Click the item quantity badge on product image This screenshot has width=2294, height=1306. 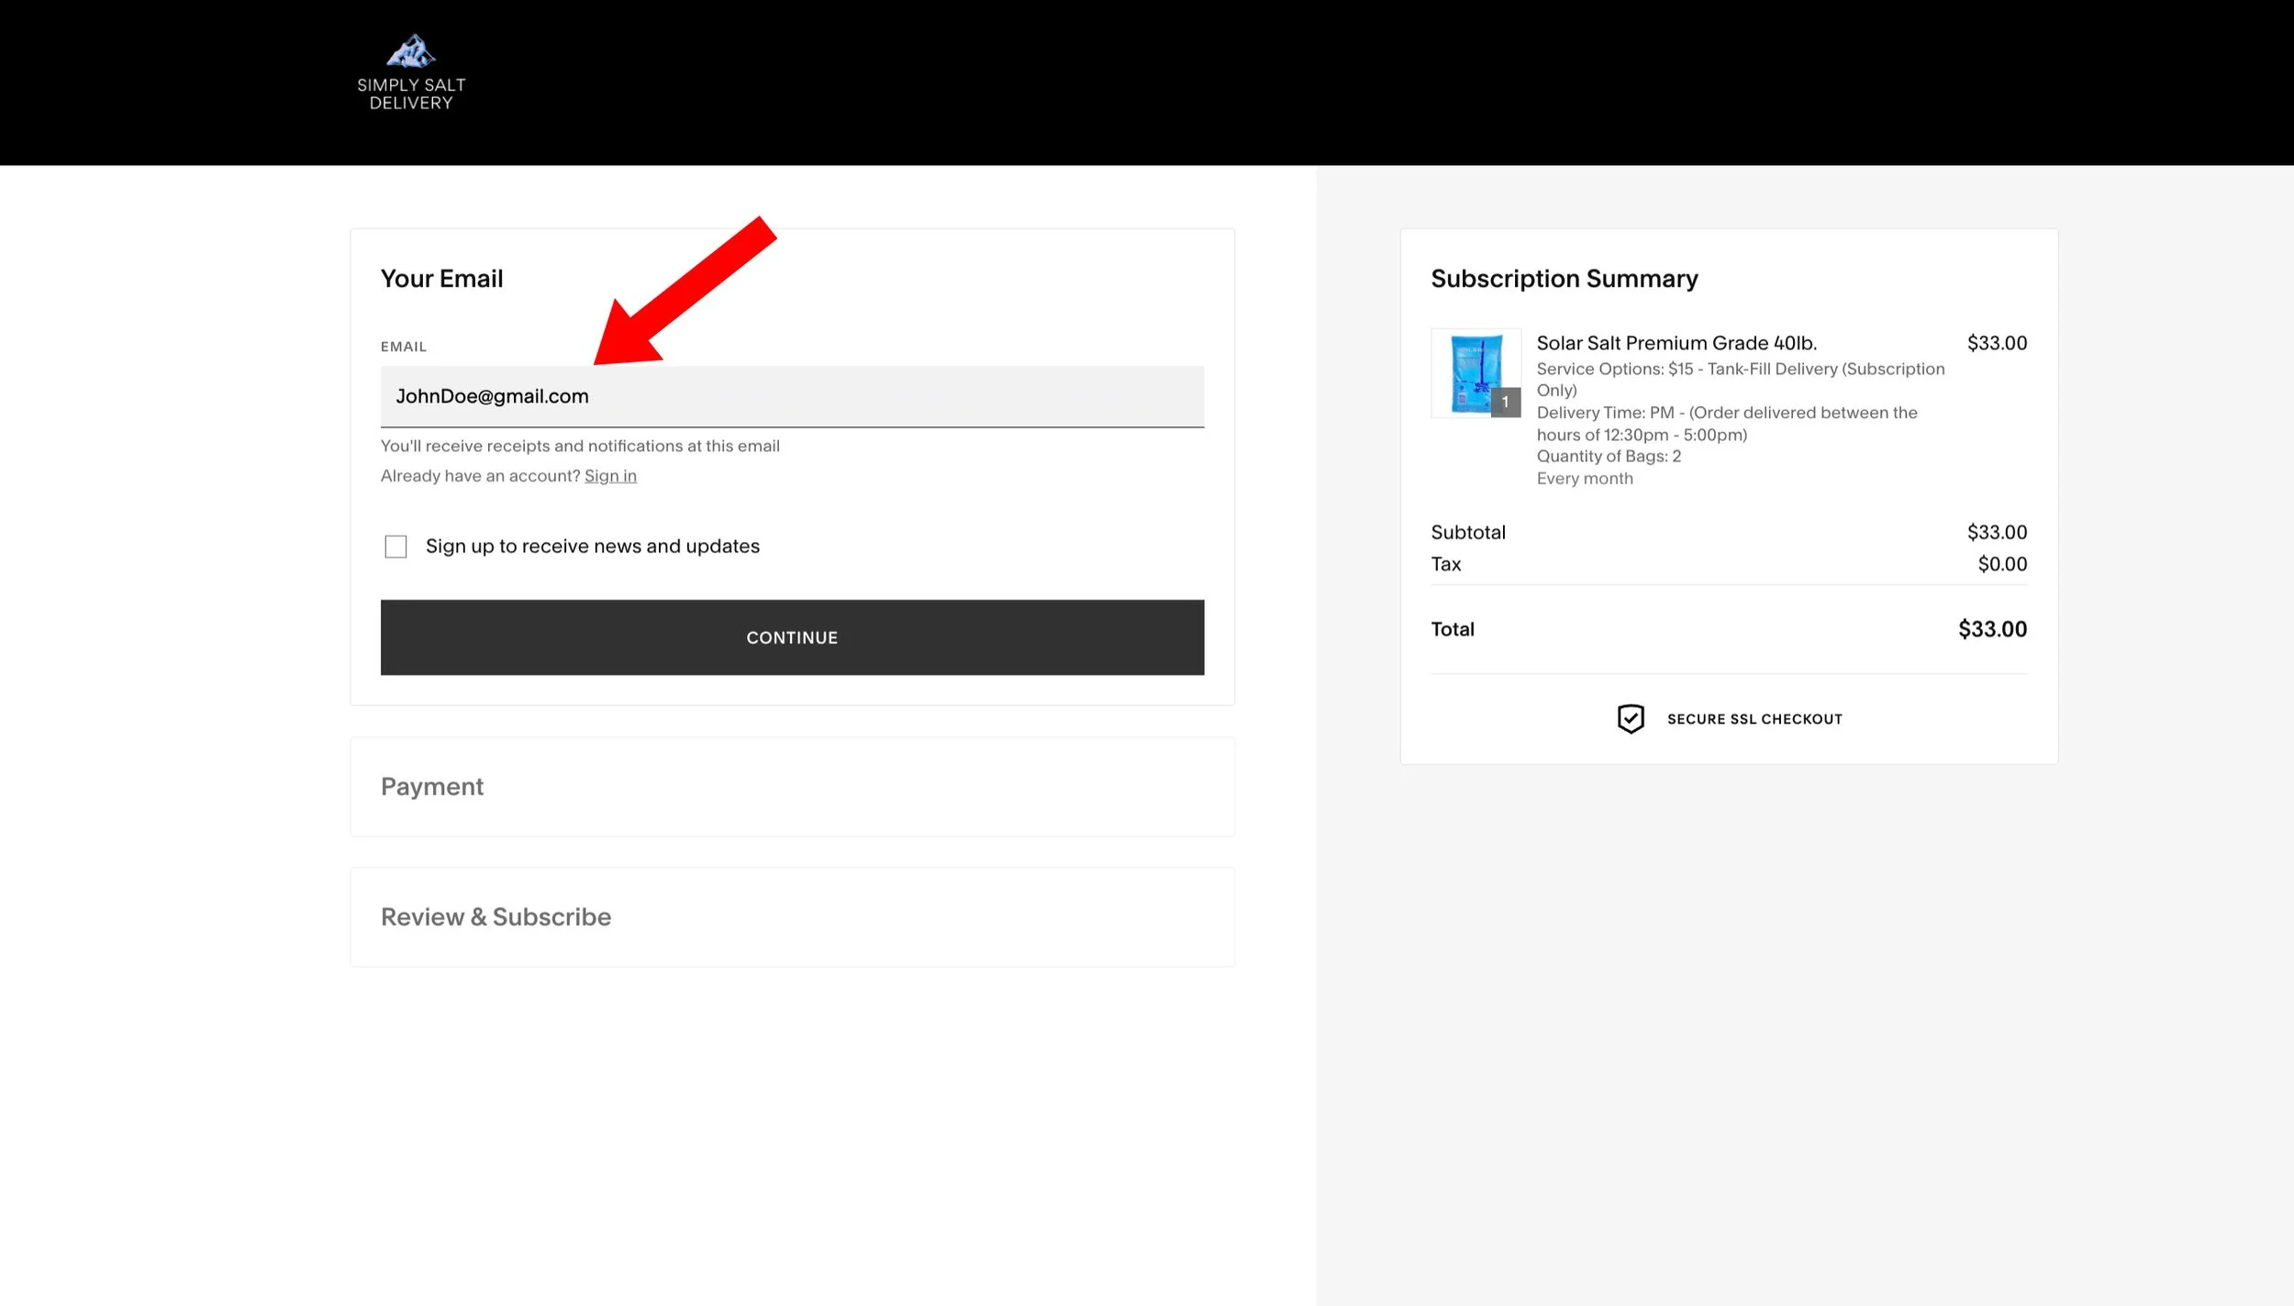click(1506, 402)
